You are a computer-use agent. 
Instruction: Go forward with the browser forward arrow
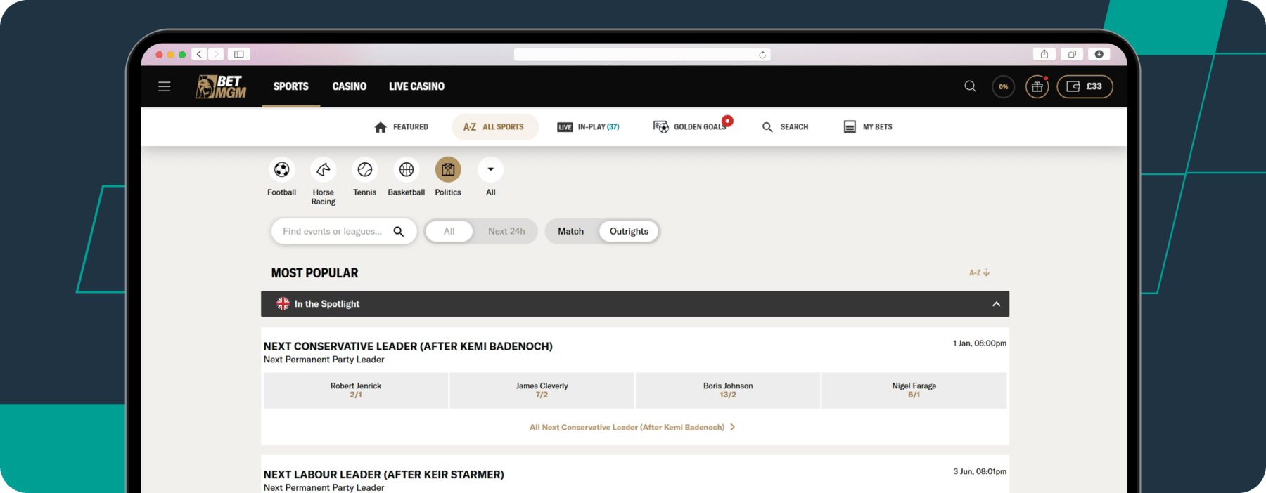[x=216, y=54]
